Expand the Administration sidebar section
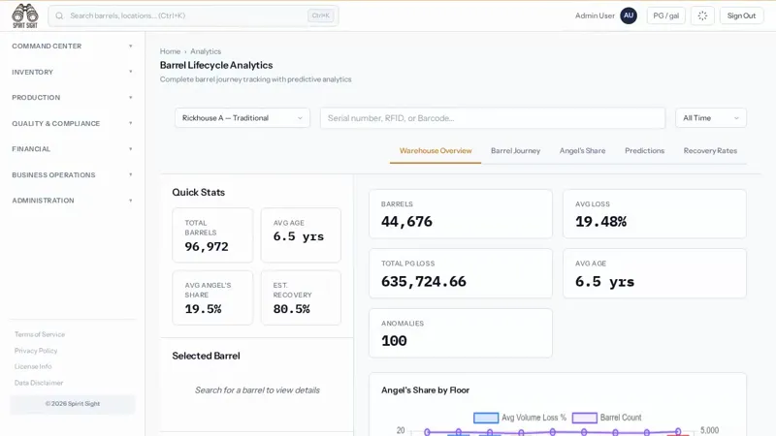Screen dimensions: 776x436 click(72, 201)
